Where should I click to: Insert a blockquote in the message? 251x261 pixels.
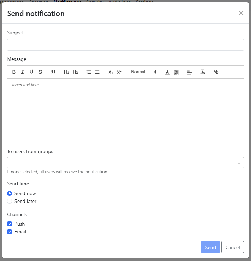point(53,72)
